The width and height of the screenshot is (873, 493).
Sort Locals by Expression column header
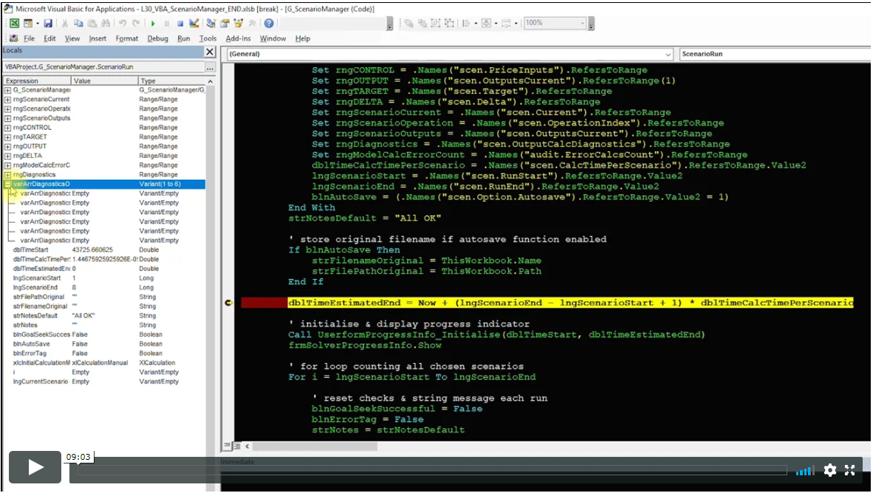(x=37, y=81)
